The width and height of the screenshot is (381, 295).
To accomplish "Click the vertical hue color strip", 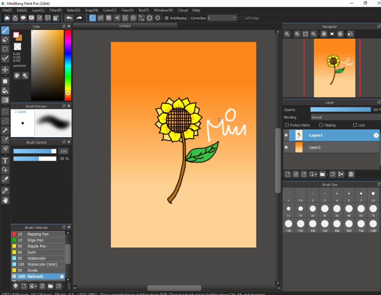I will 68,65.
